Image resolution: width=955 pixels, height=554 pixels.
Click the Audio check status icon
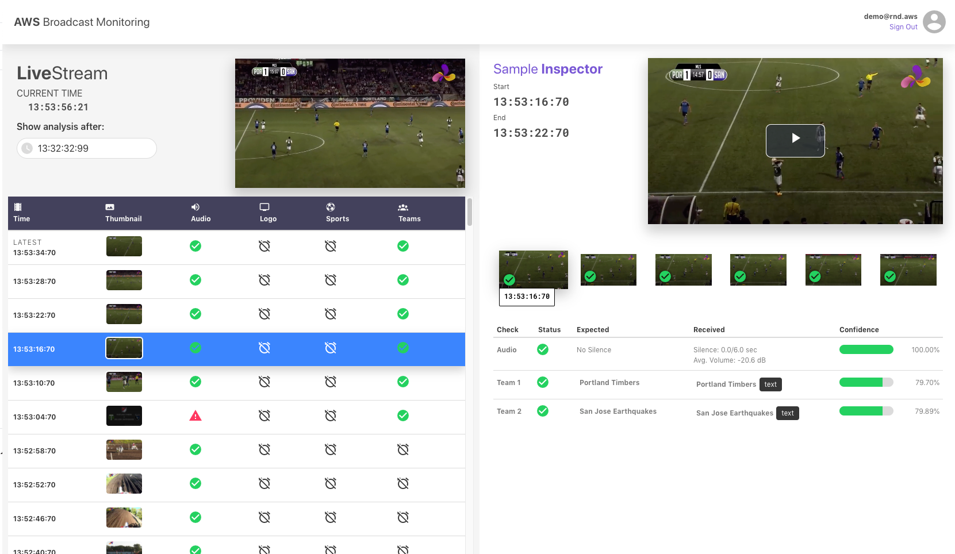coord(543,349)
